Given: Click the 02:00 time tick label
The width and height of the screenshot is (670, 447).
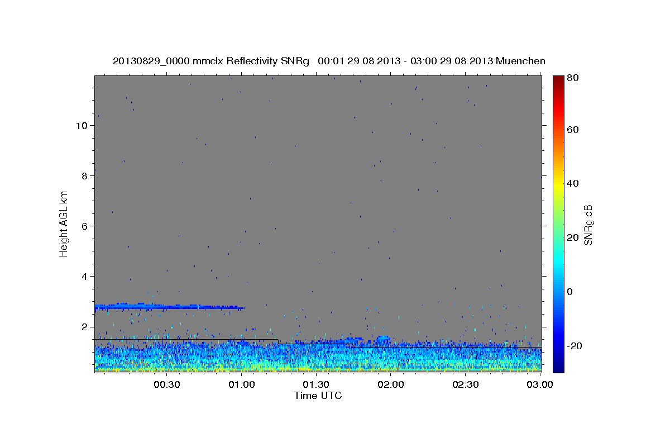Looking at the screenshot, I should click(x=390, y=384).
